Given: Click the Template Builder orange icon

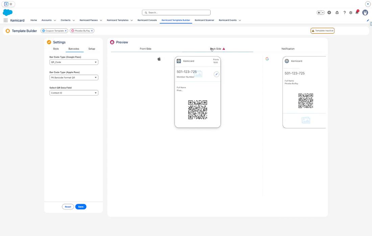Looking at the screenshot, I should click(x=7, y=31).
